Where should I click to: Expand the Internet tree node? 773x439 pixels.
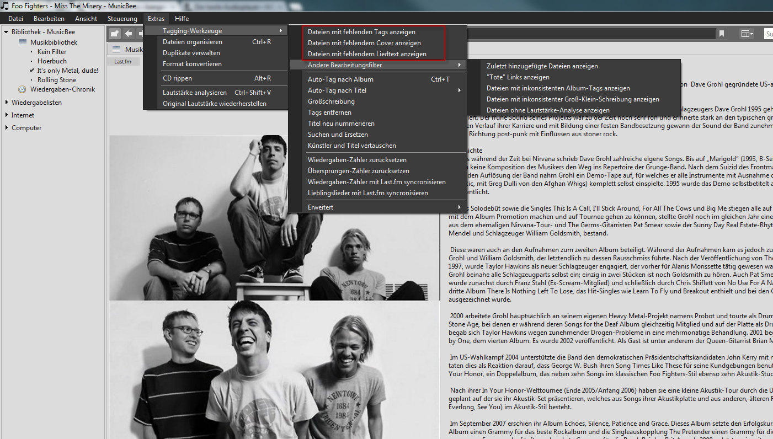point(6,115)
